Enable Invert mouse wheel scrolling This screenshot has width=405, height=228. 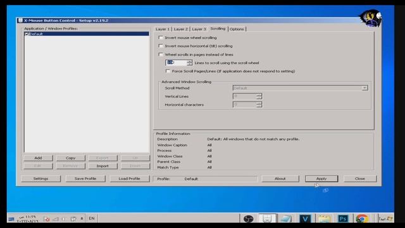point(161,37)
